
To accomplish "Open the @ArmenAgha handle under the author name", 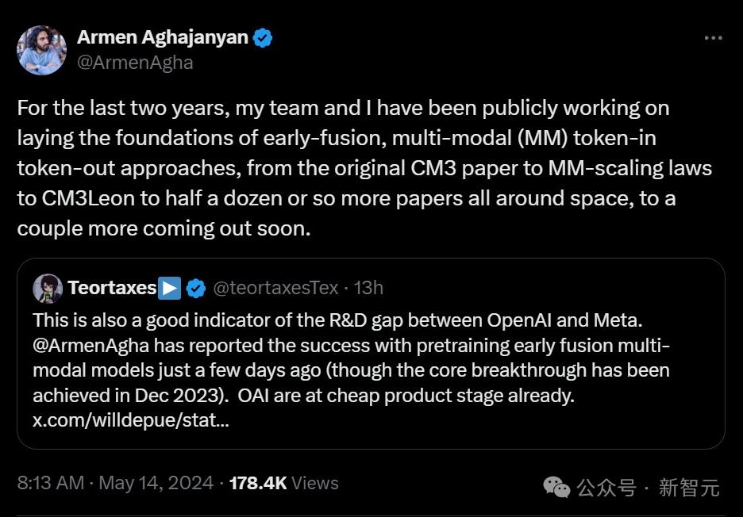I will [134, 63].
